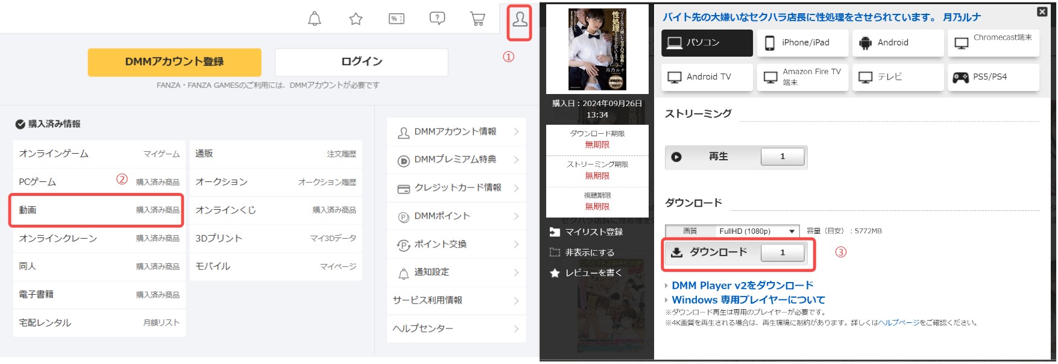Click the クレジットカード情報 card icon
This screenshot has height=364, width=1058.
tap(403, 189)
